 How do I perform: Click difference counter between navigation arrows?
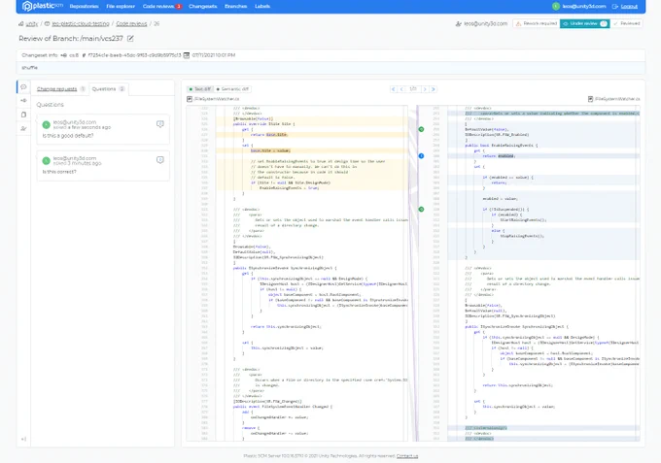[413, 89]
